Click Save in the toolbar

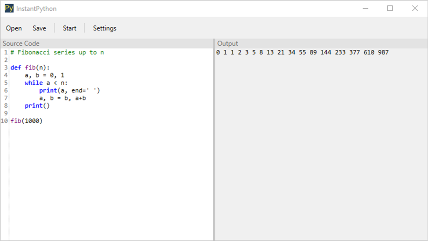click(x=39, y=28)
